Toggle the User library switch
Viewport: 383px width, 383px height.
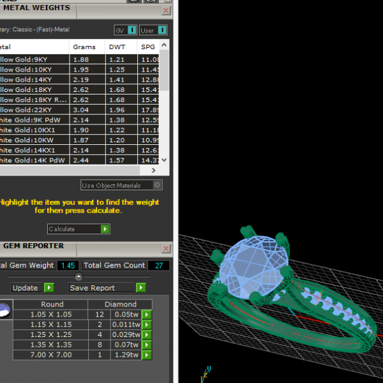coord(162,30)
